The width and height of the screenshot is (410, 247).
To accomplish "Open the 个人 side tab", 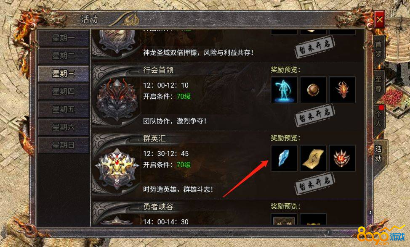I will coord(378,119).
